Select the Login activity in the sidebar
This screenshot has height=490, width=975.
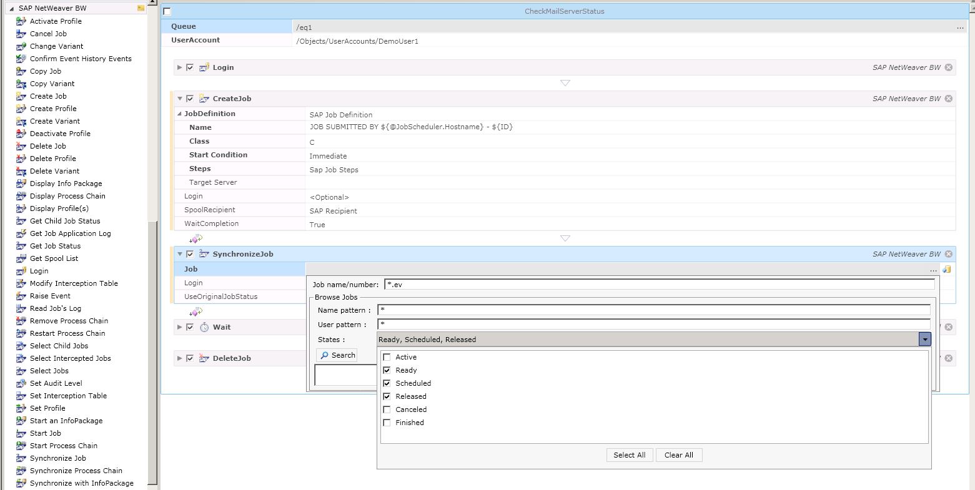[38, 271]
